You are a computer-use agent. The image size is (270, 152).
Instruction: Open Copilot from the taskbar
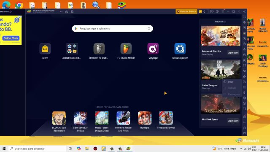[79, 149]
